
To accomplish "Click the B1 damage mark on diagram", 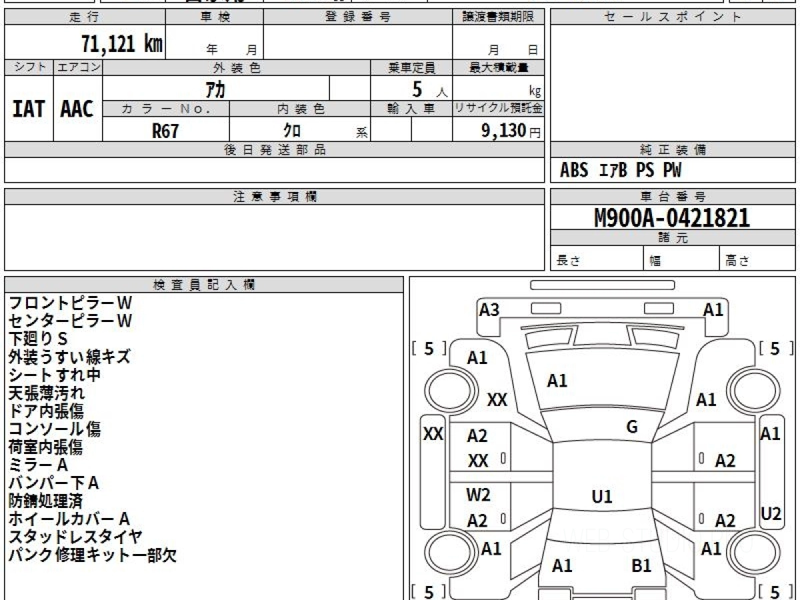I will (x=641, y=566).
